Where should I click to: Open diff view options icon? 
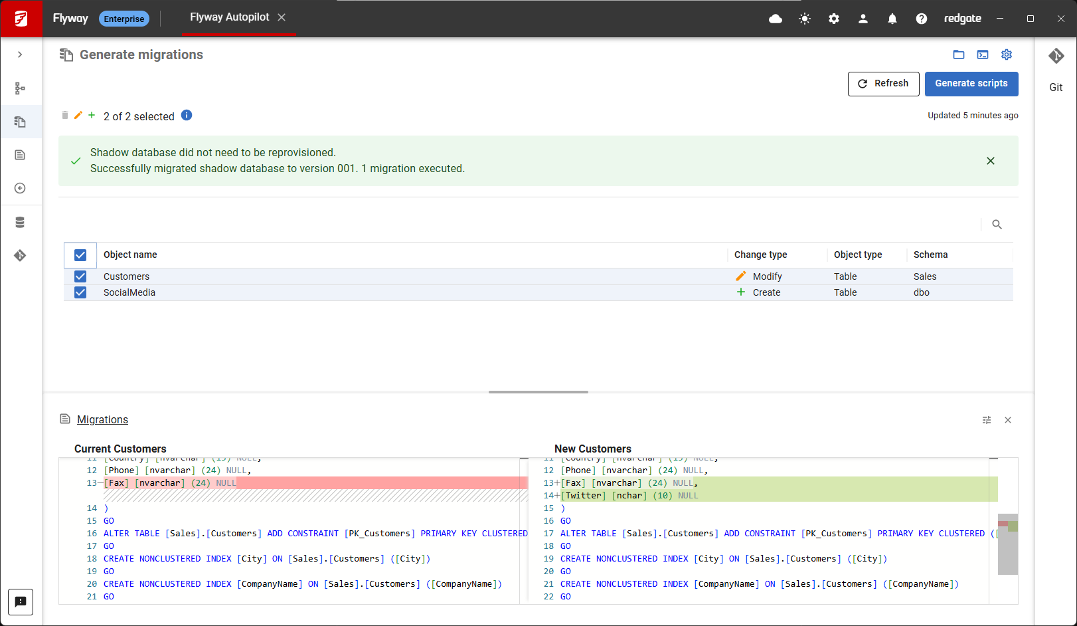click(987, 420)
